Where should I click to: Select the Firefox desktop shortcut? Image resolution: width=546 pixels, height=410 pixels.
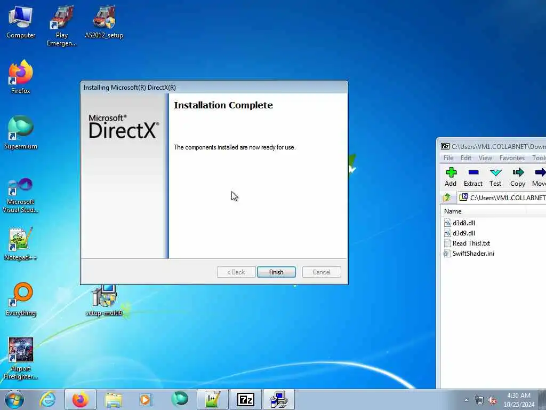coord(21,77)
